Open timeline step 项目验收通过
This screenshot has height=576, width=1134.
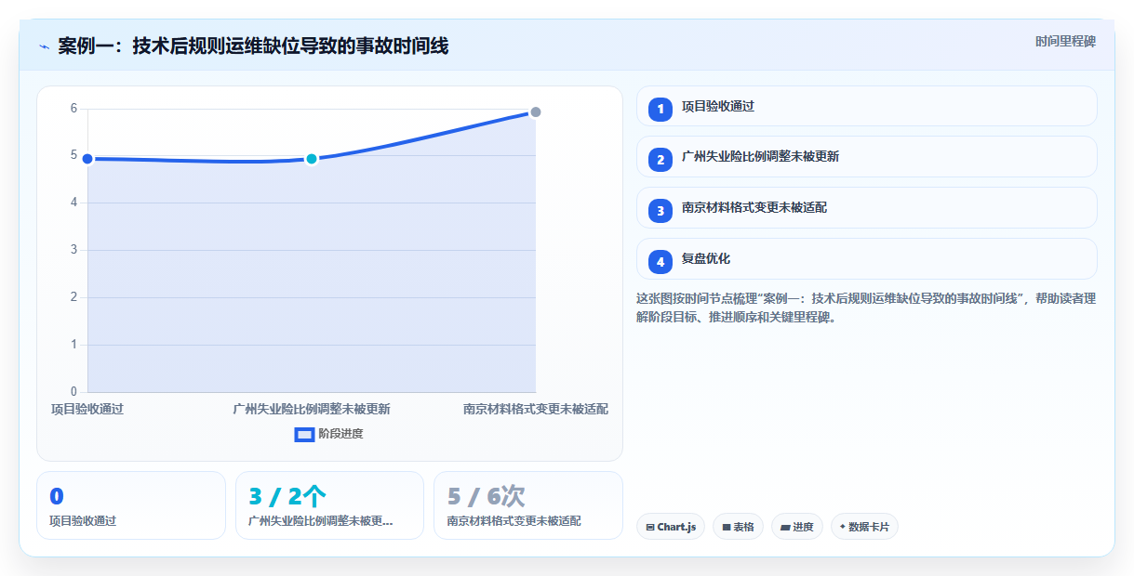[867, 106]
